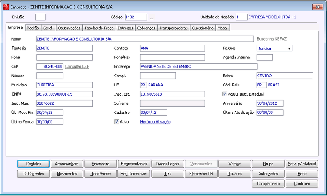Click the Consultar CEP link

click(x=77, y=67)
